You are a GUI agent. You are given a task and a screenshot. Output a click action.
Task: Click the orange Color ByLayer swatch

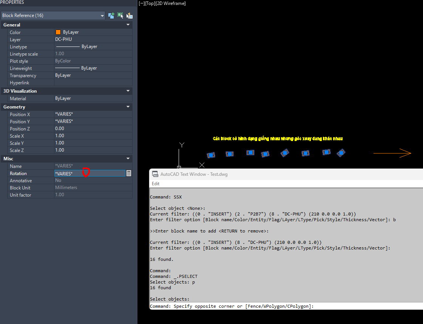58,33
